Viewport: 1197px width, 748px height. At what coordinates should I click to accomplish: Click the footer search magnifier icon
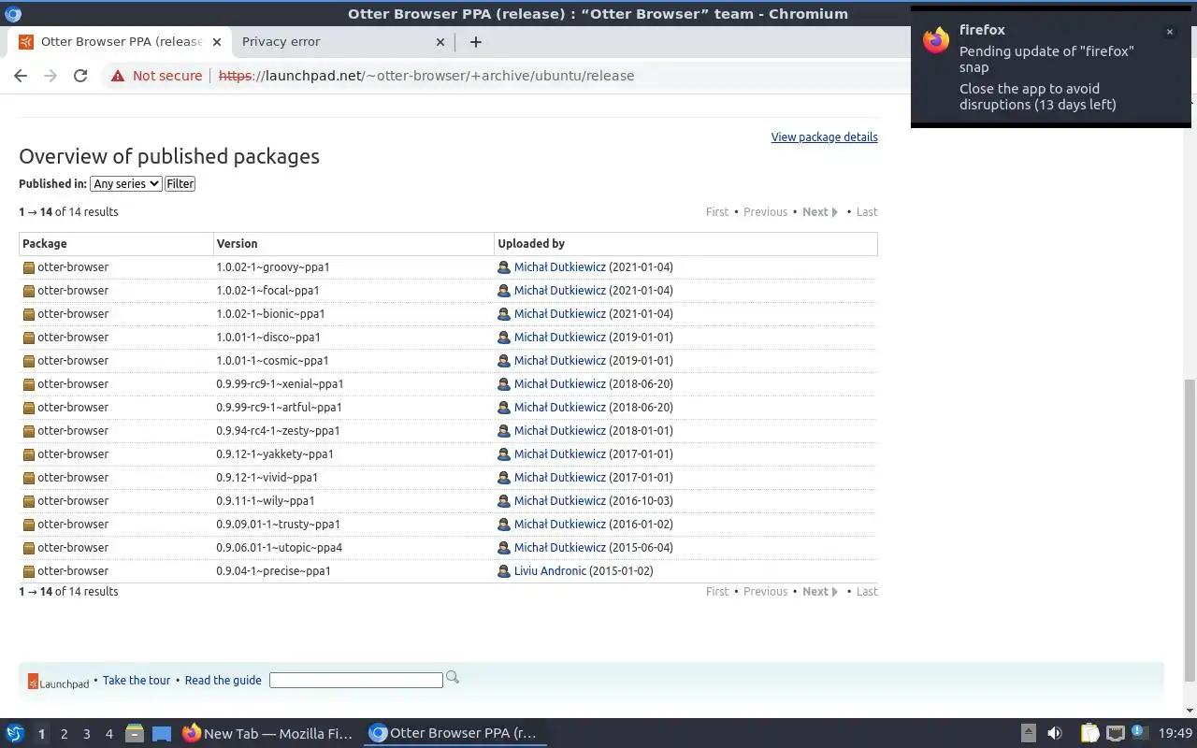point(453,678)
